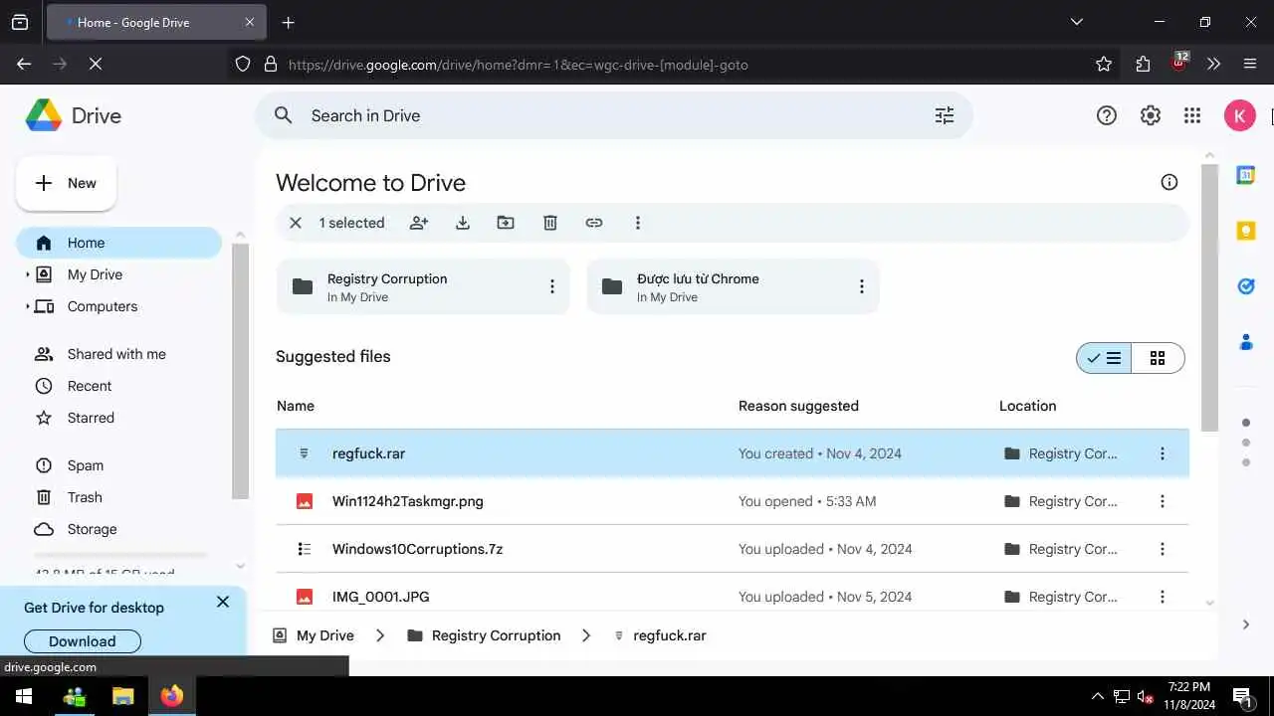This screenshot has height=716, width=1274.
Task: Open Được lưu từ Chrome folder card
Action: [733, 286]
